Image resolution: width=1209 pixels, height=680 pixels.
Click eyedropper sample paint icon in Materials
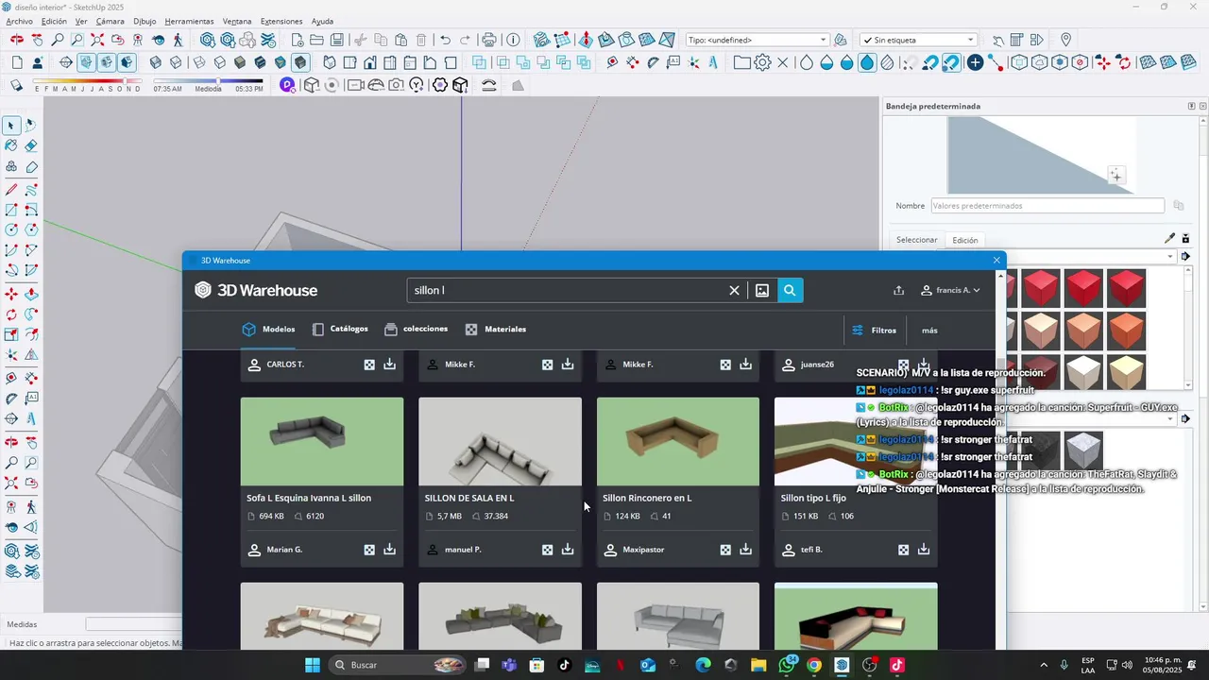click(x=1169, y=238)
